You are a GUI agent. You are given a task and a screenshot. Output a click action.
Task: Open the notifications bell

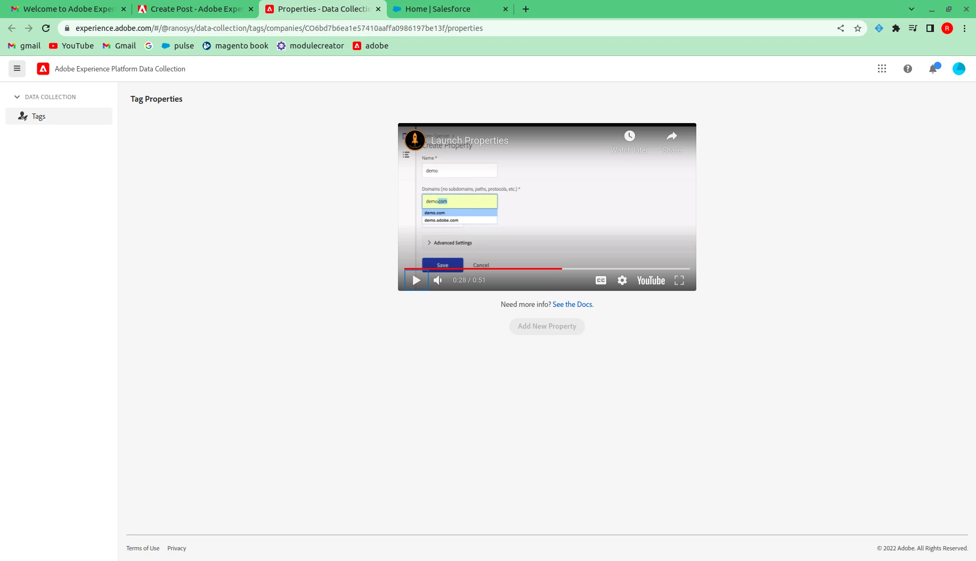click(933, 69)
